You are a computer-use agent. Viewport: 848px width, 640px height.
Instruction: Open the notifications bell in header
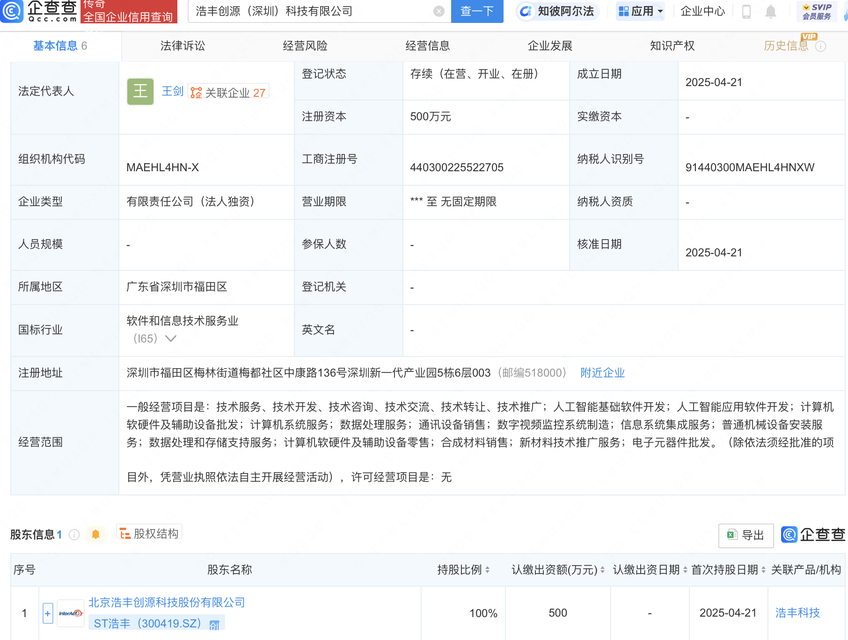point(770,11)
